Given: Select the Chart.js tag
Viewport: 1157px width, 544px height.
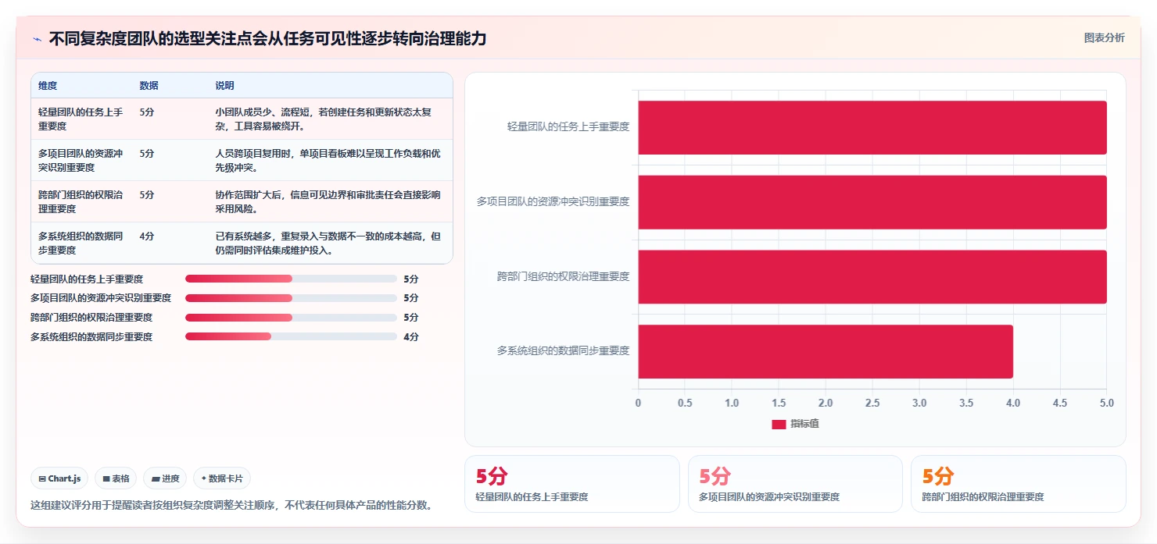Looking at the screenshot, I should click(59, 478).
